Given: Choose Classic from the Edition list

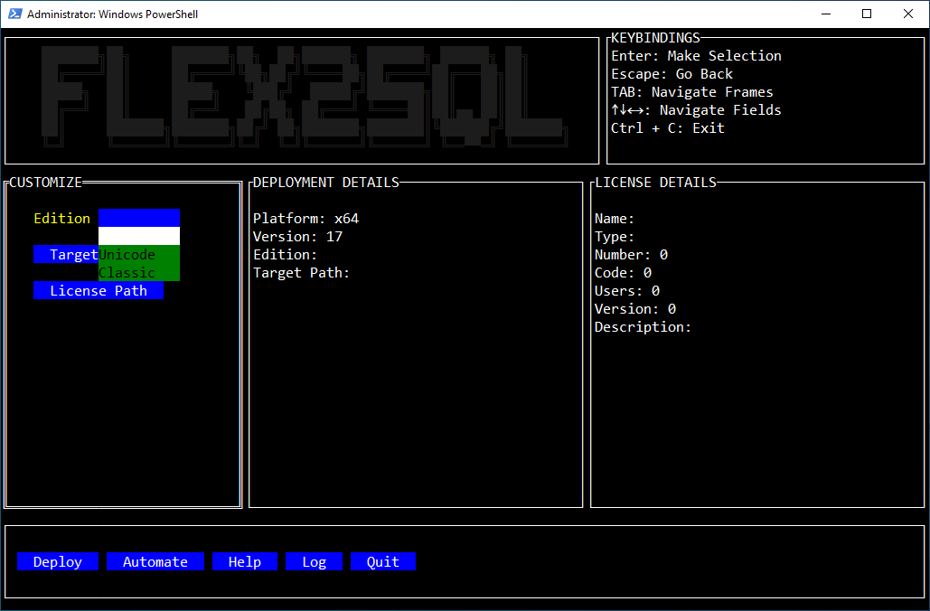Looking at the screenshot, I should pos(138,273).
